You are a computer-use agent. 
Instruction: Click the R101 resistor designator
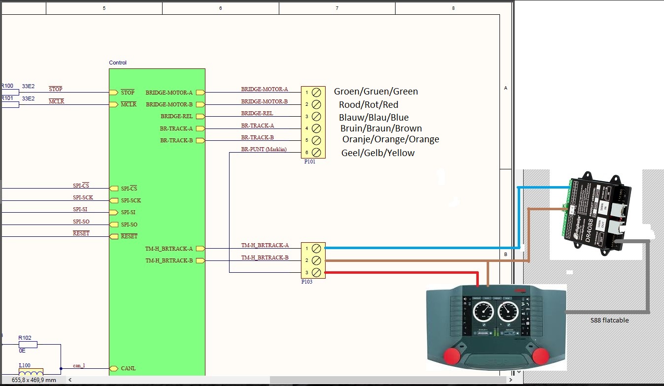[7, 98]
